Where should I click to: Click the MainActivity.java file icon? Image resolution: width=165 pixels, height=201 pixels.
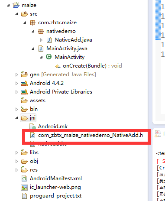click(x=41, y=49)
